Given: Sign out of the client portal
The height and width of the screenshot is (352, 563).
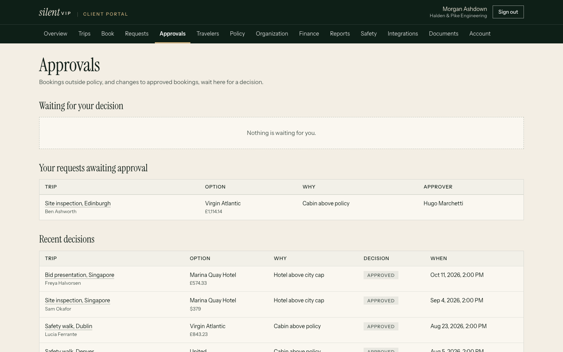Looking at the screenshot, I should click(508, 12).
